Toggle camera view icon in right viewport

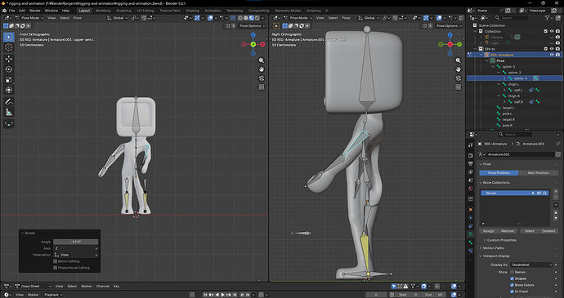click(459, 78)
